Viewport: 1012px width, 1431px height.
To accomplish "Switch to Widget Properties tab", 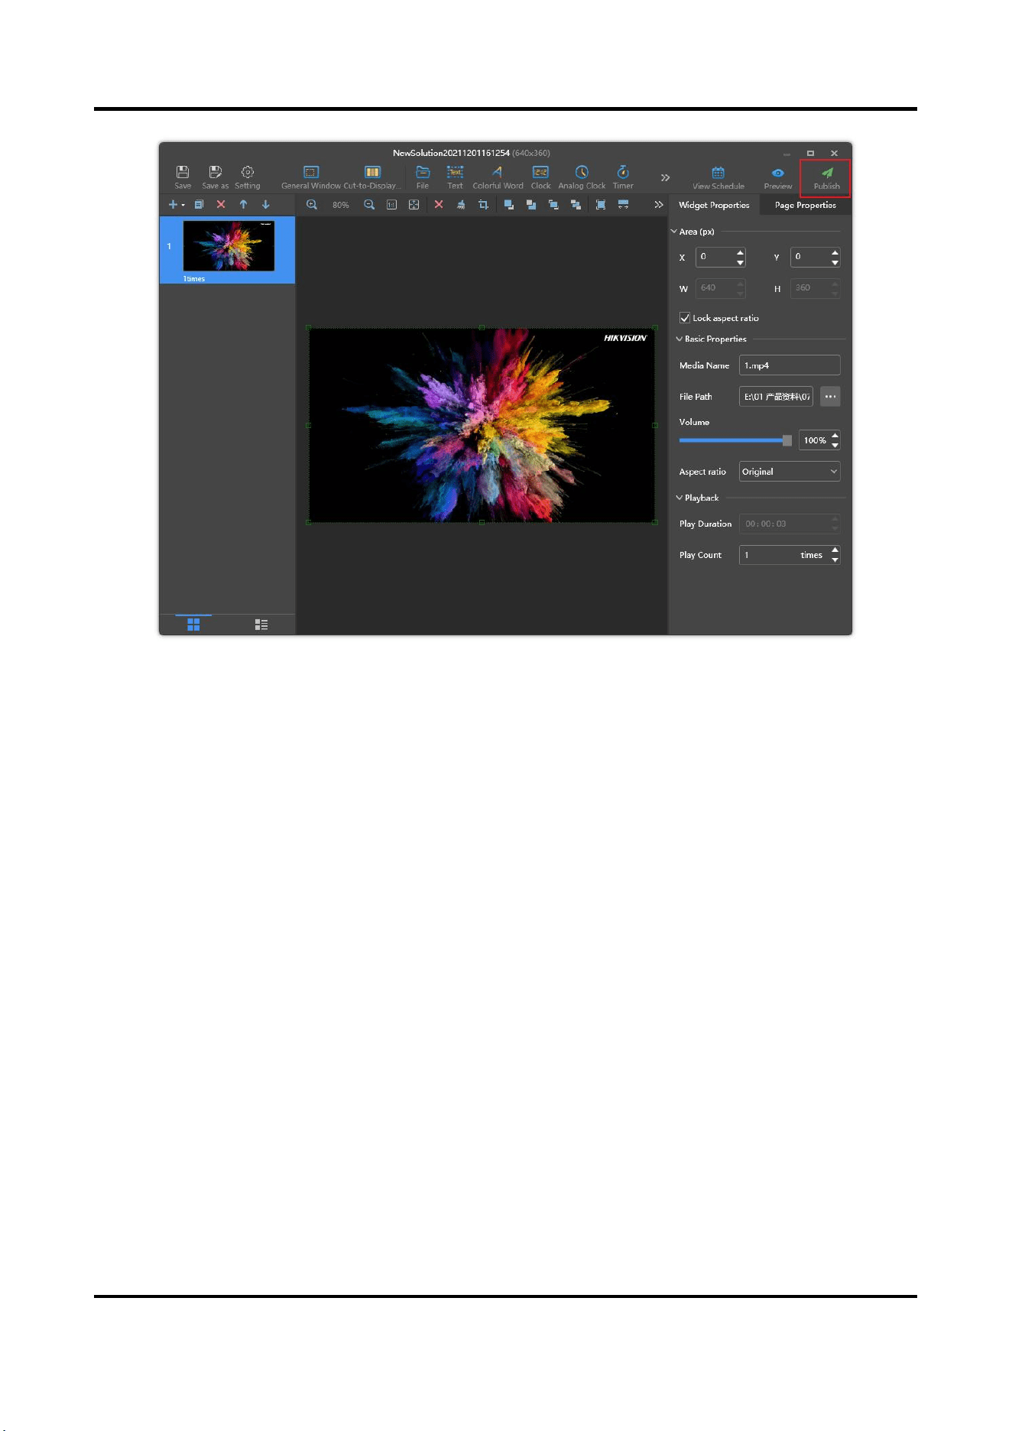I will point(714,205).
